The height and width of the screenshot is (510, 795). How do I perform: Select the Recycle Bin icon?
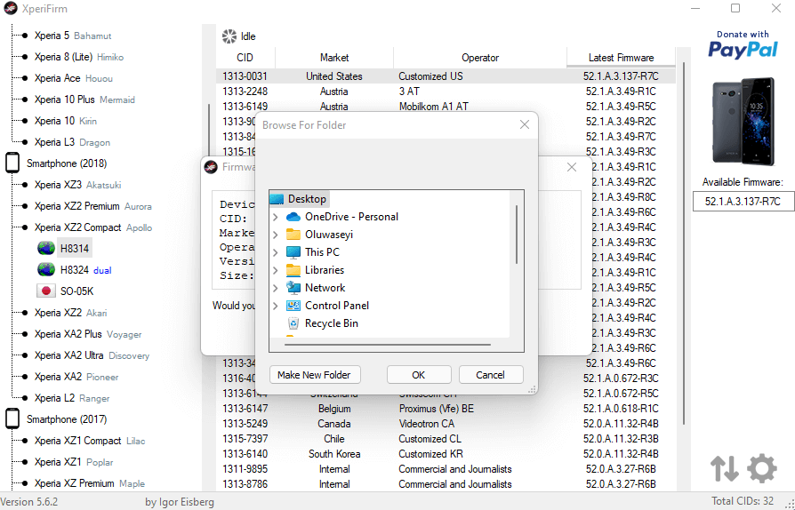point(293,323)
